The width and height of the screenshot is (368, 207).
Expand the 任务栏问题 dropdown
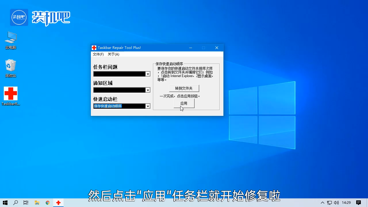pyautogui.click(x=147, y=74)
